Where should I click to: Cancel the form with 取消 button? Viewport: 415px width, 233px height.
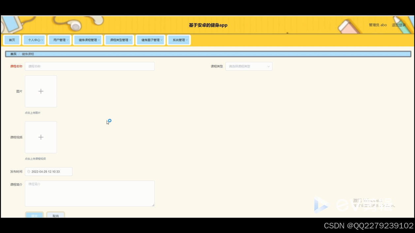55,216
